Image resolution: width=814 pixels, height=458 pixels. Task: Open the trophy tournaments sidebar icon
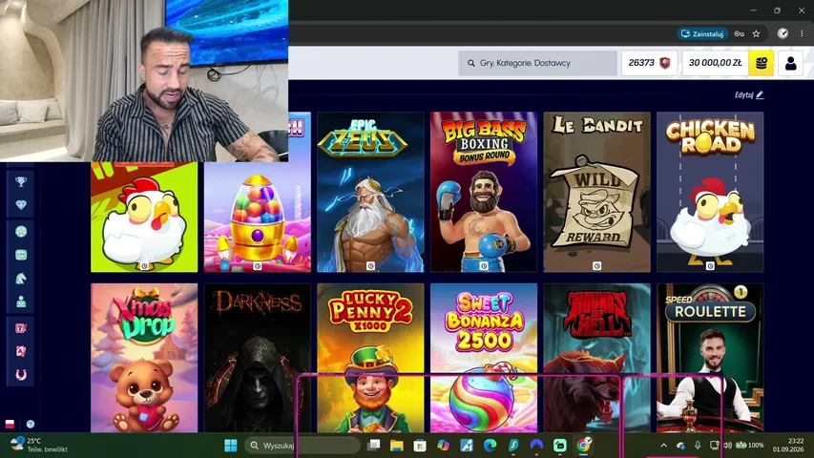(x=21, y=181)
